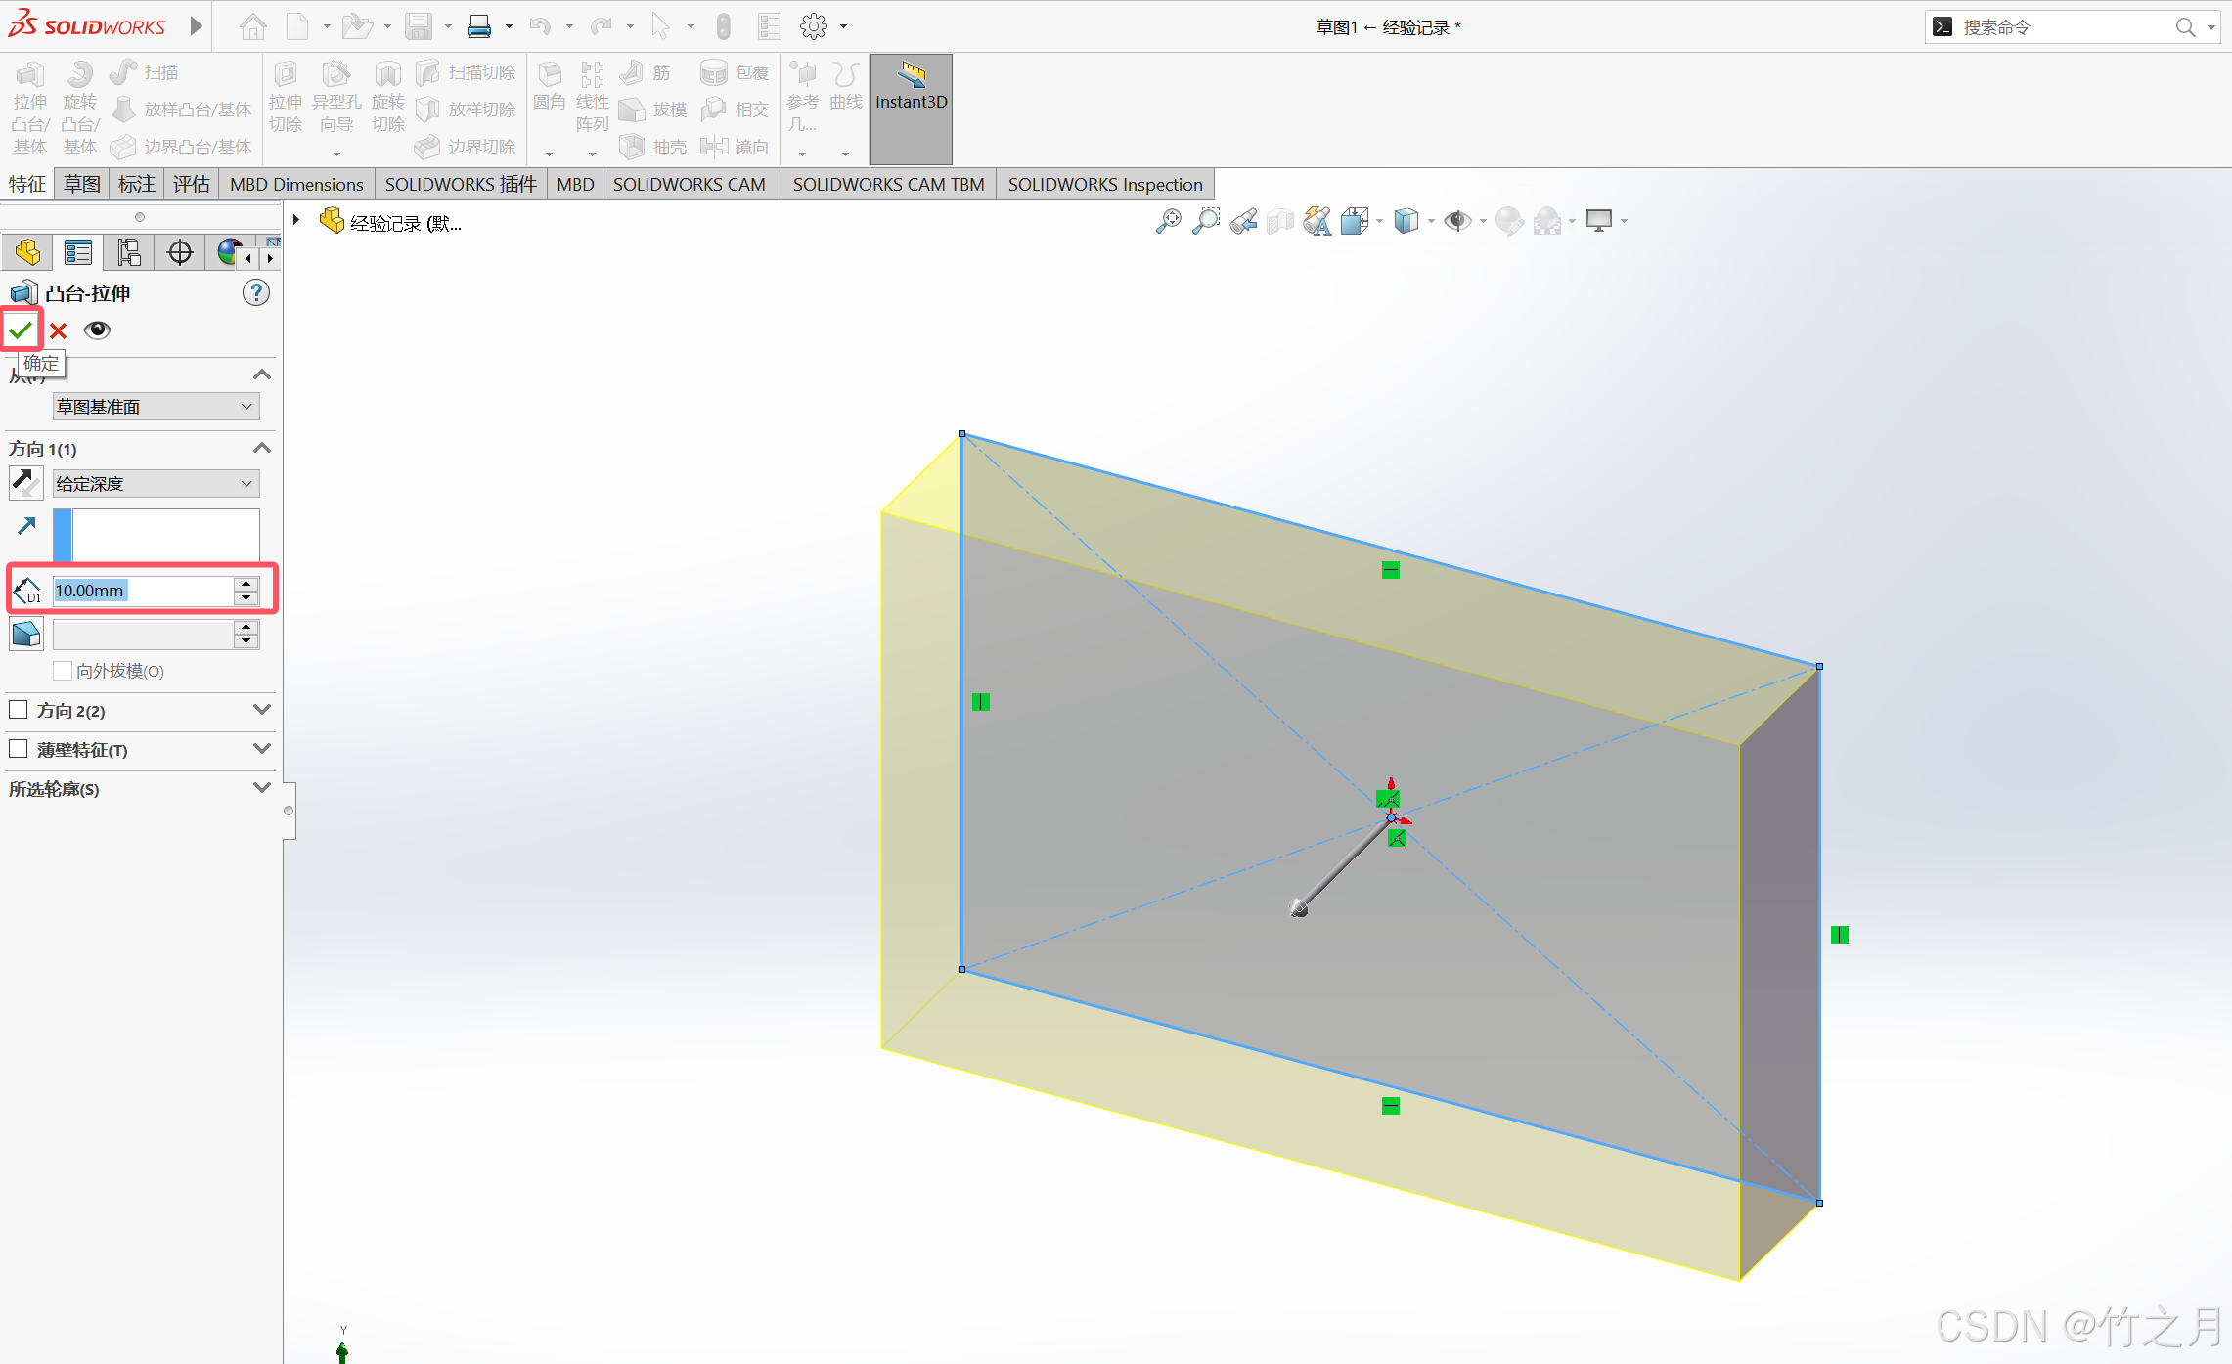Viewport: 2232px width, 1364px height.
Task: Increase depth value with up spinner
Action: tap(246, 584)
